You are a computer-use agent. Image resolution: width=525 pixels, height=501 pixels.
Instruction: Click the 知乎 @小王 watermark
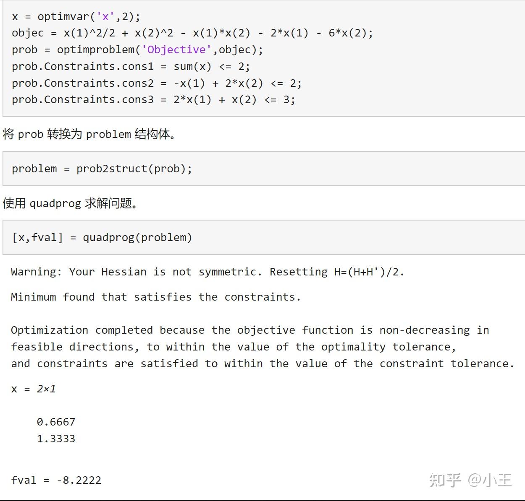point(470,480)
